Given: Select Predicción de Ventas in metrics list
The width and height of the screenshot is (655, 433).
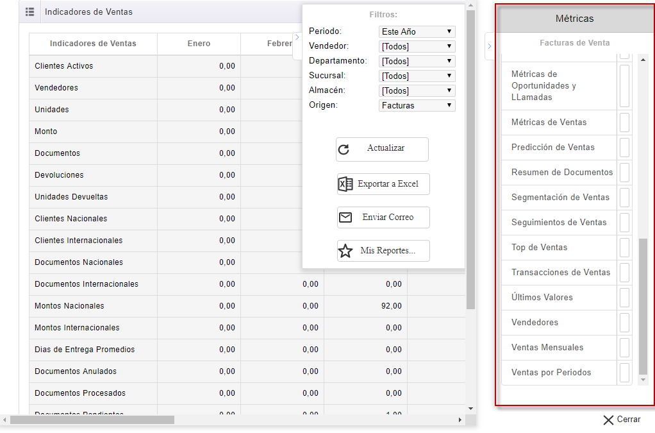Looking at the screenshot, I should [x=552, y=148].
